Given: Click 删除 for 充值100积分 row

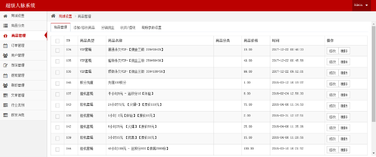Looking at the screenshot, I should 344,84.
